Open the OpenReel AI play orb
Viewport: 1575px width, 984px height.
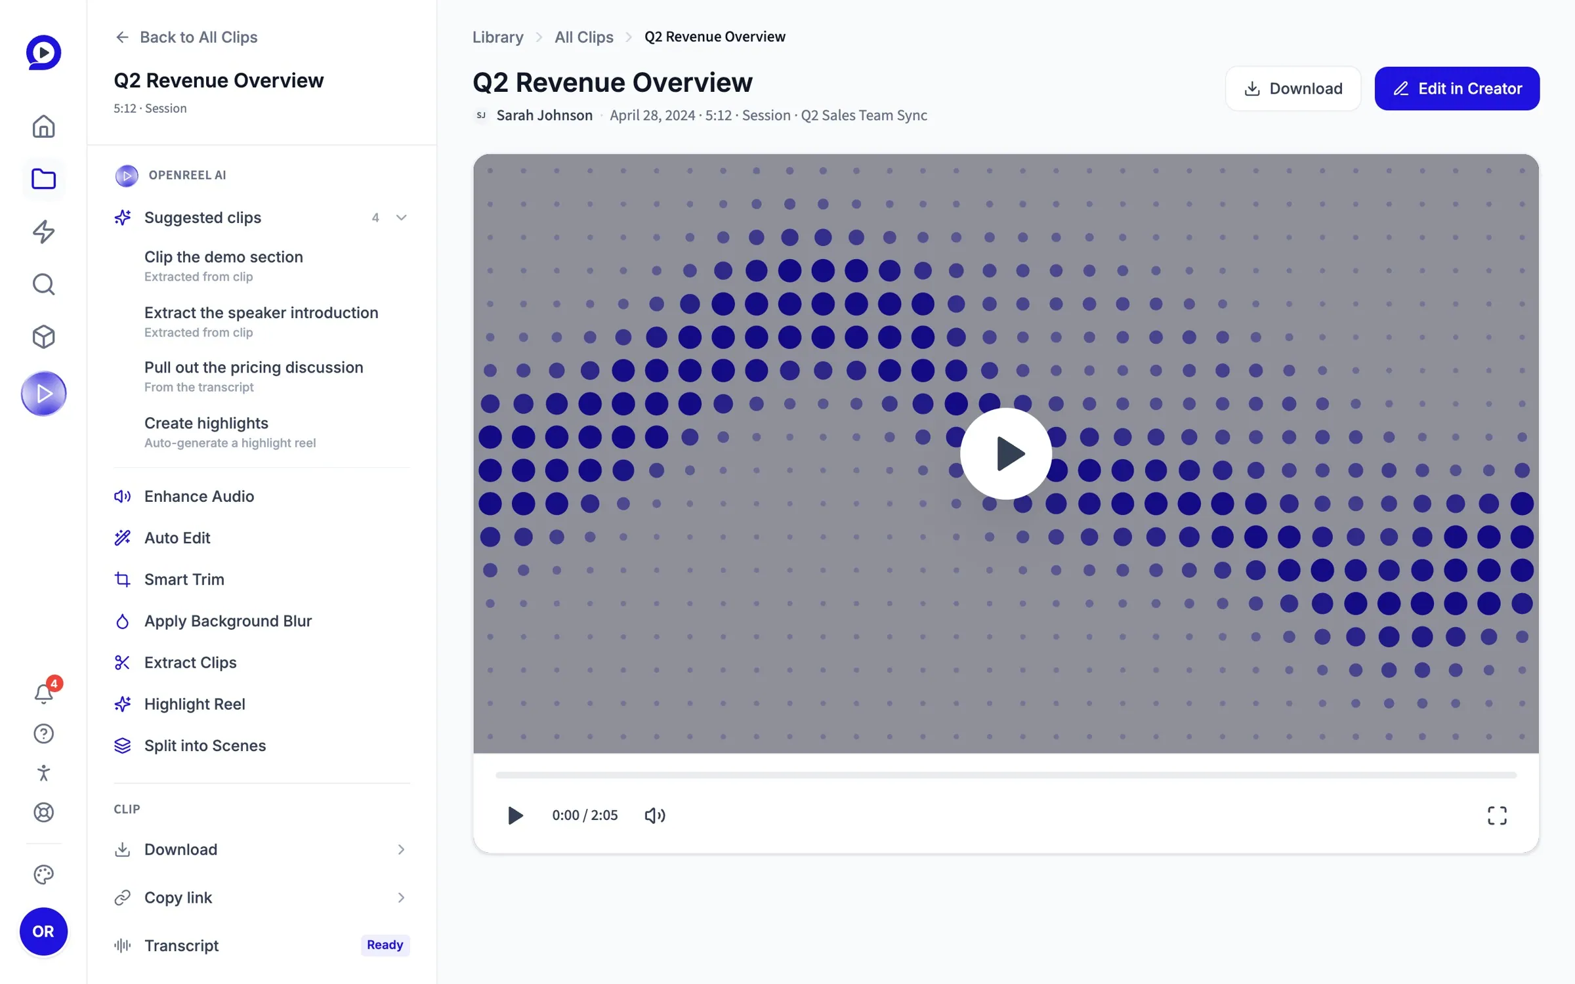43,394
